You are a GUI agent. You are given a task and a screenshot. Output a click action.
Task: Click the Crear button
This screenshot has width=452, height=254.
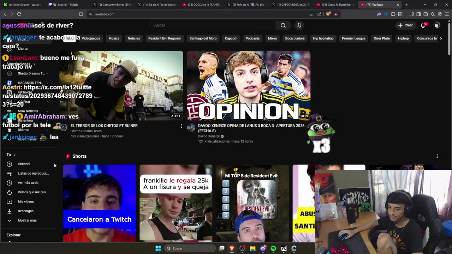pyautogui.click(x=405, y=25)
